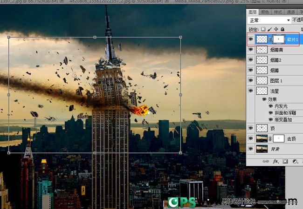
Task: Click the lock all padlock icon
Action: click(x=282, y=29)
